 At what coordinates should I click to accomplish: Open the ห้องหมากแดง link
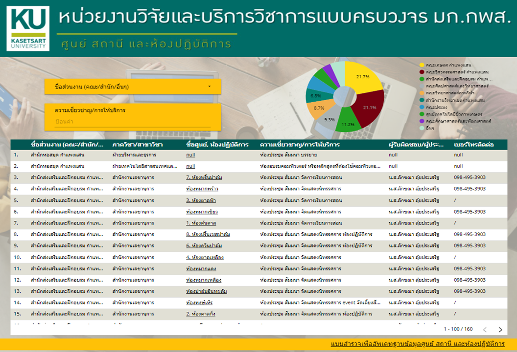click(x=201, y=269)
